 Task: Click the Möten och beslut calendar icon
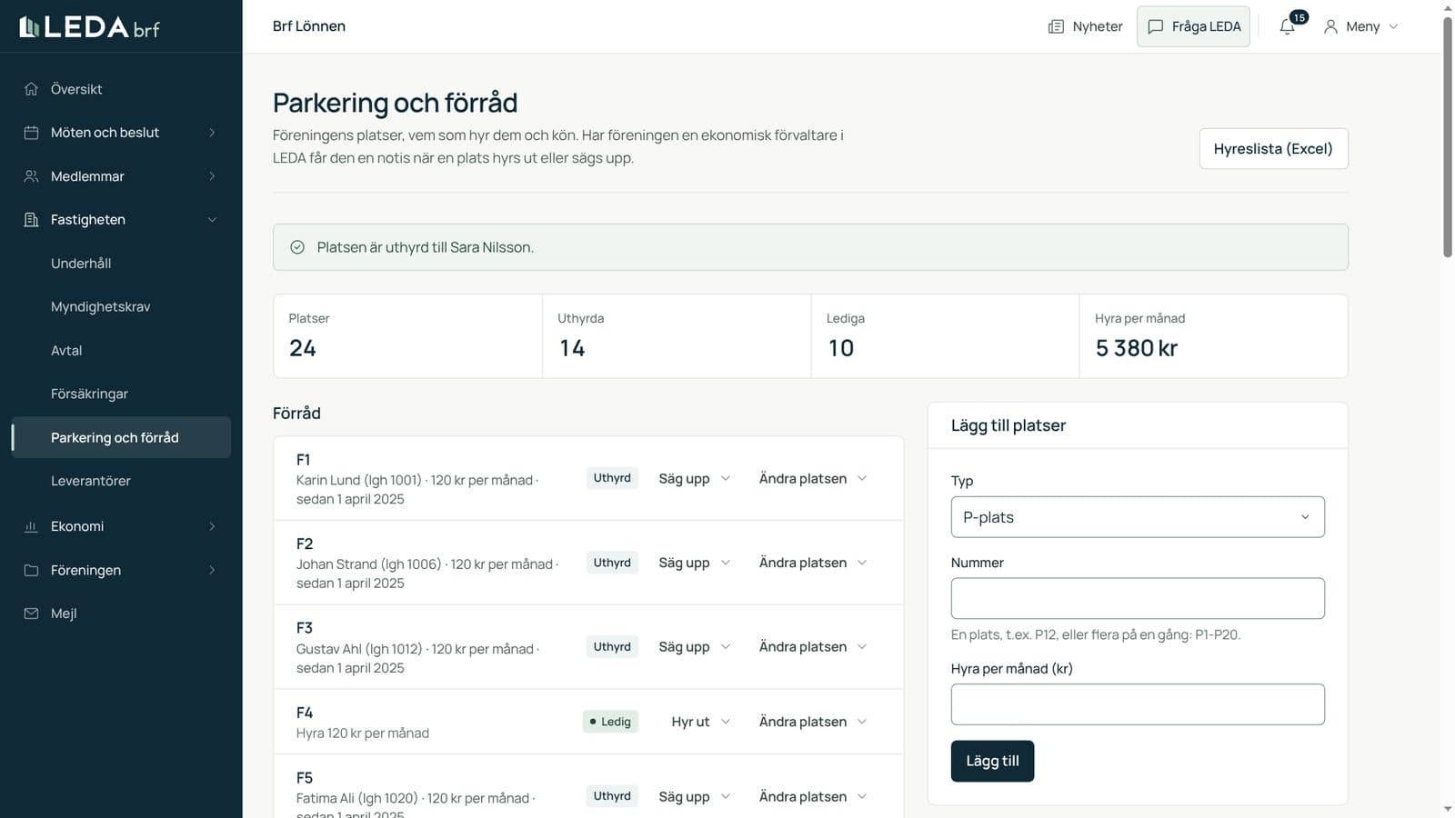31,133
